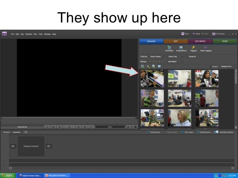238x178 pixels.
Task: Select the first media thumbnail
Action: click(x=152, y=78)
